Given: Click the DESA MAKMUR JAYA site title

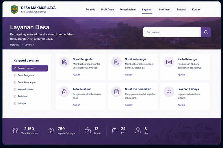Looking at the screenshot, I should click(x=38, y=8).
